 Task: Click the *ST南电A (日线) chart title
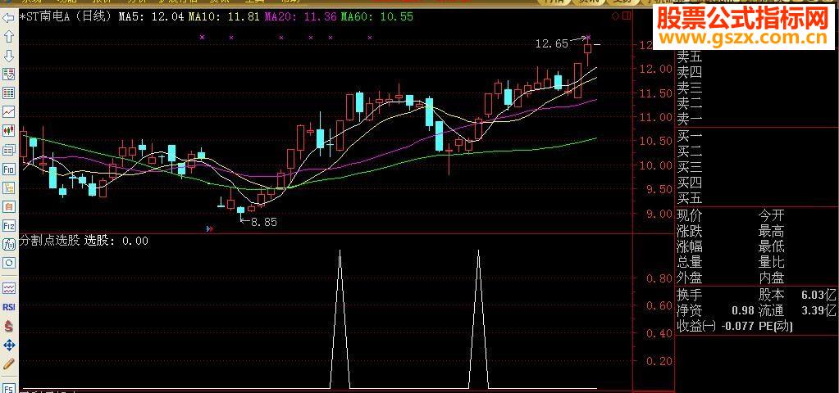[66, 16]
